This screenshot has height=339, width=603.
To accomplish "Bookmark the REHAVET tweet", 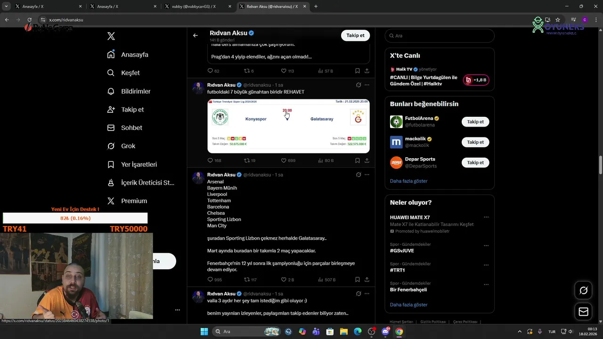I will click(x=357, y=161).
